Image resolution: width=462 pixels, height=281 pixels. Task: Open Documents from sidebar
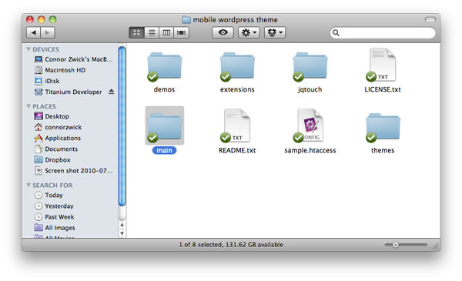[x=56, y=149]
